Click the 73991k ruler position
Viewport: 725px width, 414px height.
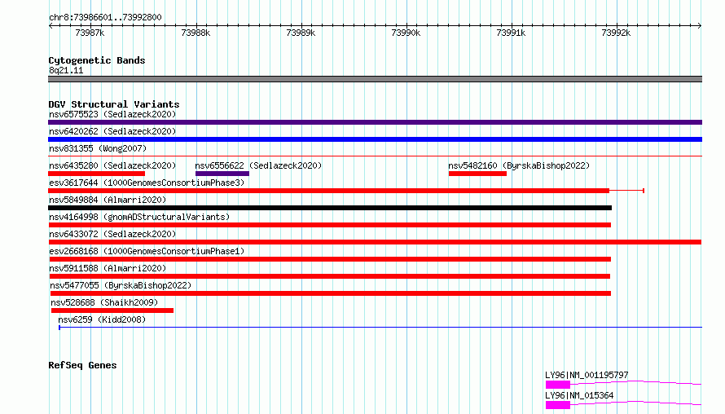[x=511, y=33]
